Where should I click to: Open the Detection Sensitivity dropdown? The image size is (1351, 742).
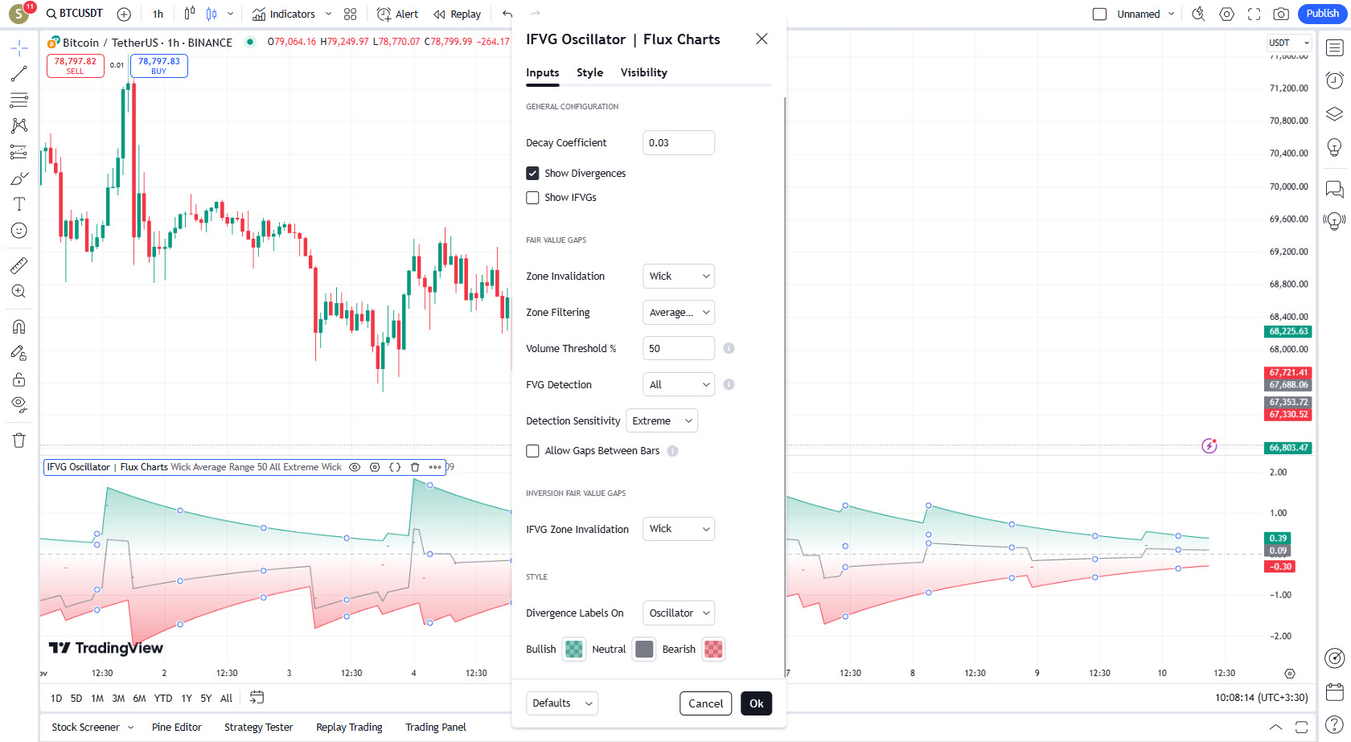662,421
